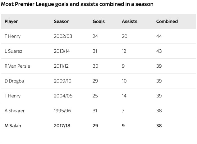Click the R Van Persie row name

(17, 66)
